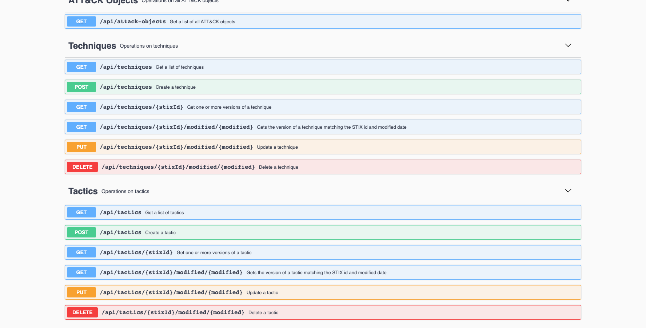Expand the GET /api/techniques/{stixId} endpoint

click(323, 107)
